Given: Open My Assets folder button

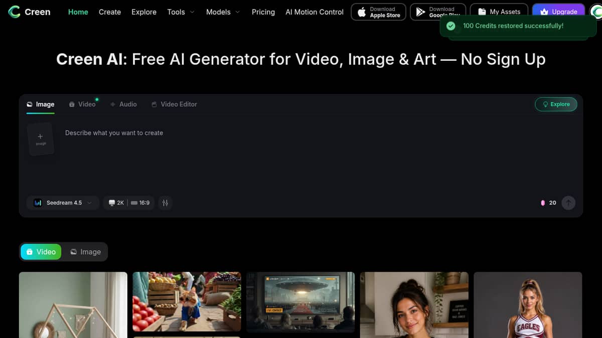Looking at the screenshot, I should pyautogui.click(x=499, y=12).
